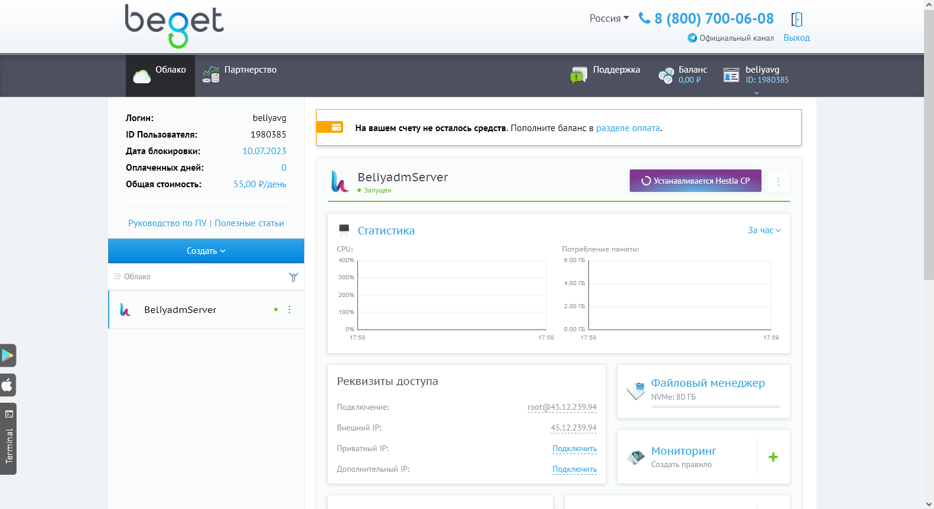934x509 pixels.
Task: Click the Внешний IP address 45.12.239.94
Action: click(574, 428)
